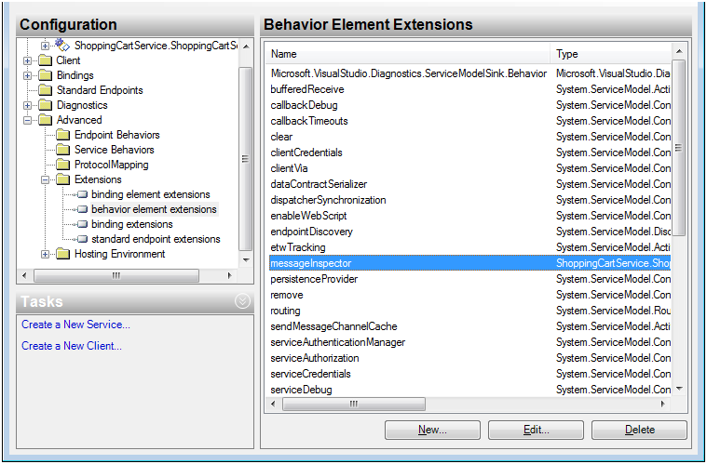This screenshot has width=707, height=464.
Task: Select the etwTracking row
Action: [469, 247]
